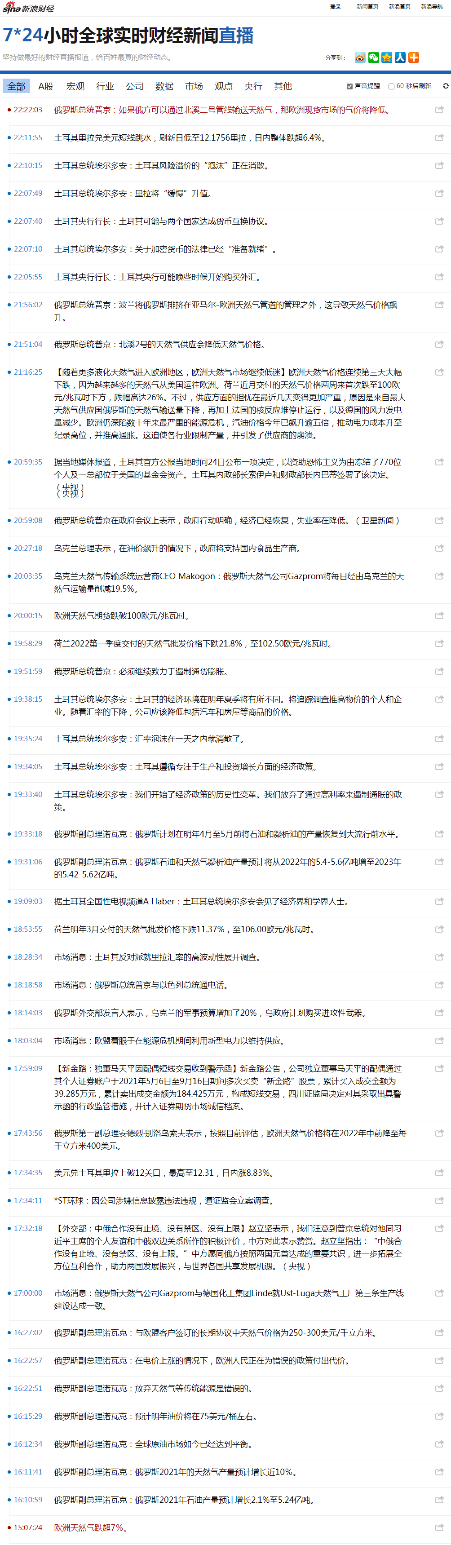Open the 观点 tab
The image size is (451, 1545).
tap(224, 86)
